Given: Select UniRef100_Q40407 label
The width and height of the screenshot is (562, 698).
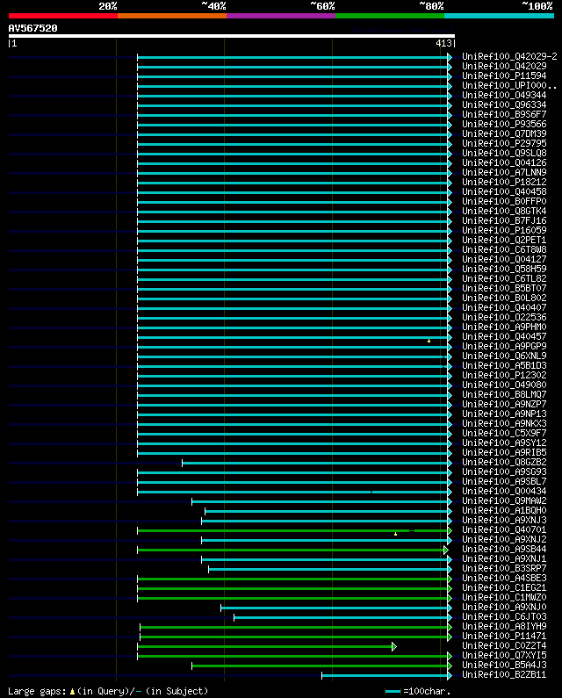Looking at the screenshot, I should (504, 307).
